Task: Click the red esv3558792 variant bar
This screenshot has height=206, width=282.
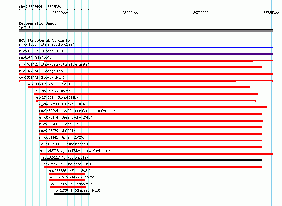Action: tap(150, 81)
